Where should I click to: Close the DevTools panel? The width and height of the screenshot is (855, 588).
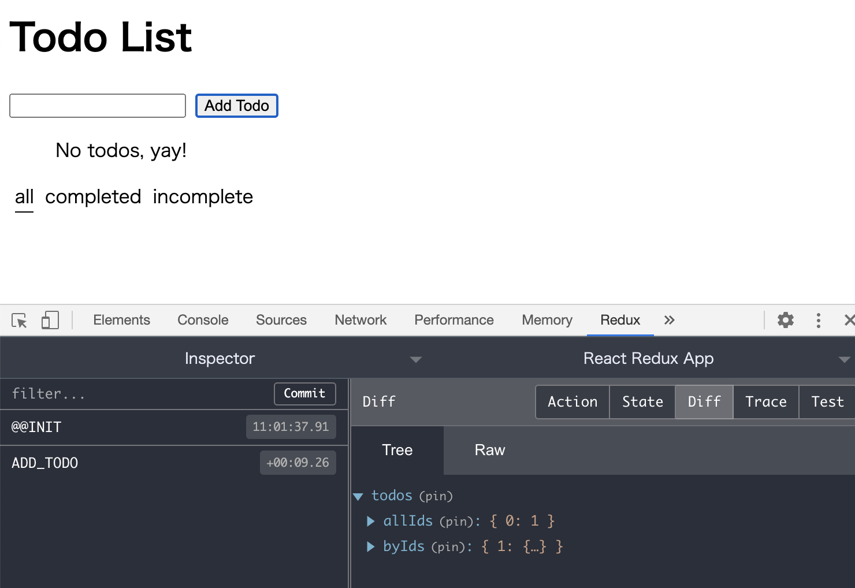(849, 320)
